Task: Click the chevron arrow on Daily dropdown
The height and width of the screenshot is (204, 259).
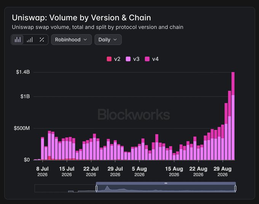Action: coord(115,39)
